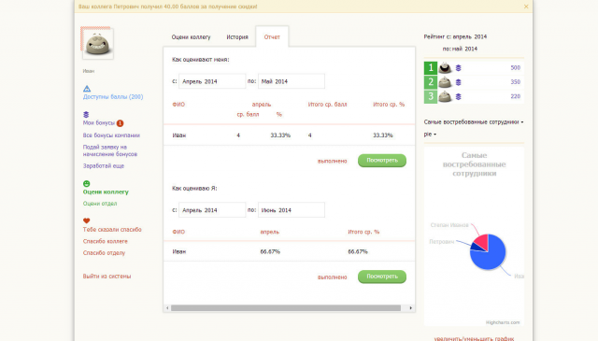
Task: Select the Отчет tab
Action: [272, 37]
